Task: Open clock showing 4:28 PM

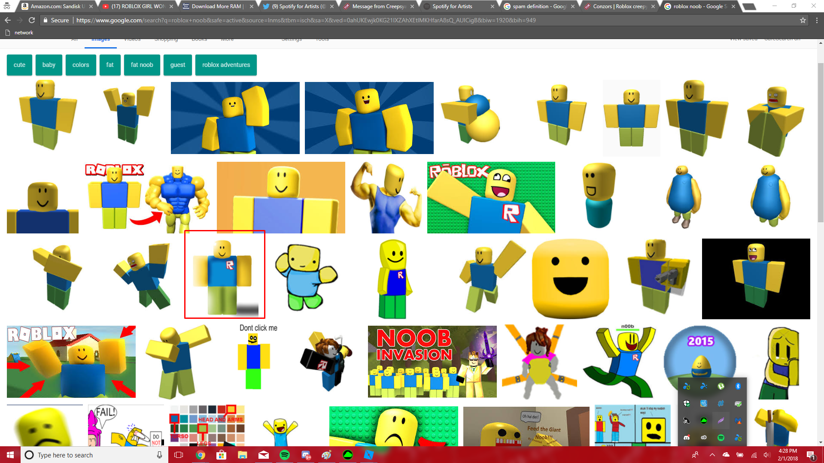Action: [788, 455]
